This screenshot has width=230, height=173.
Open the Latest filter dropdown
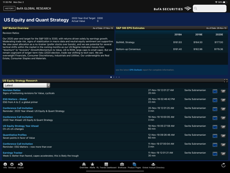pyautogui.click(x=27, y=85)
